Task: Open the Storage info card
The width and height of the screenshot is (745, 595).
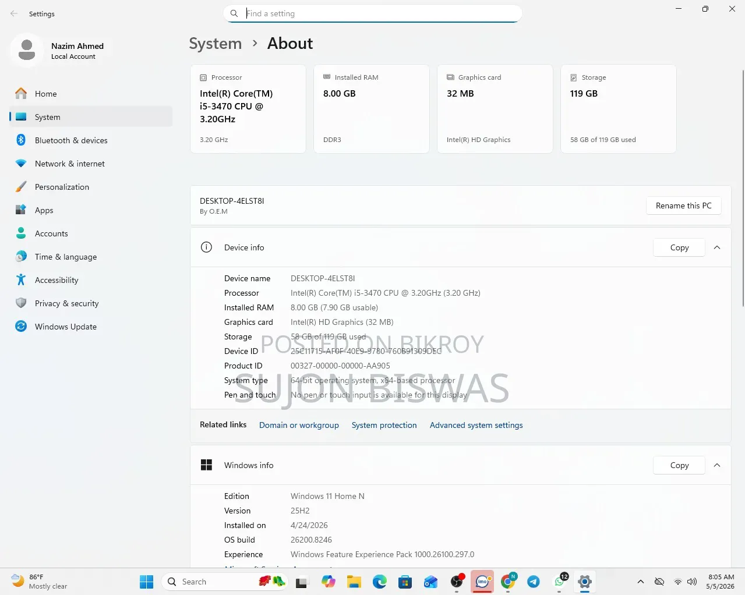Action: [x=619, y=109]
